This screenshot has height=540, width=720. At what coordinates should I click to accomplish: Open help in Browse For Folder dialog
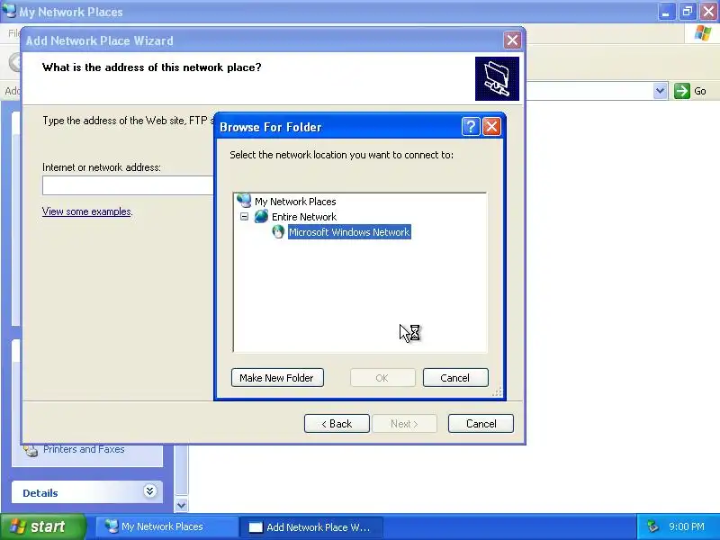(x=471, y=126)
